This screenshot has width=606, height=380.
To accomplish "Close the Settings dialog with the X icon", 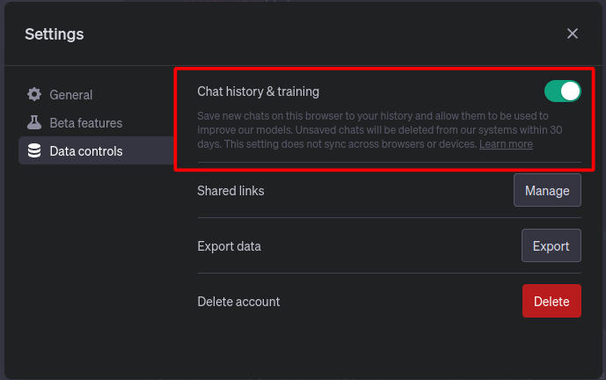I will [x=573, y=33].
